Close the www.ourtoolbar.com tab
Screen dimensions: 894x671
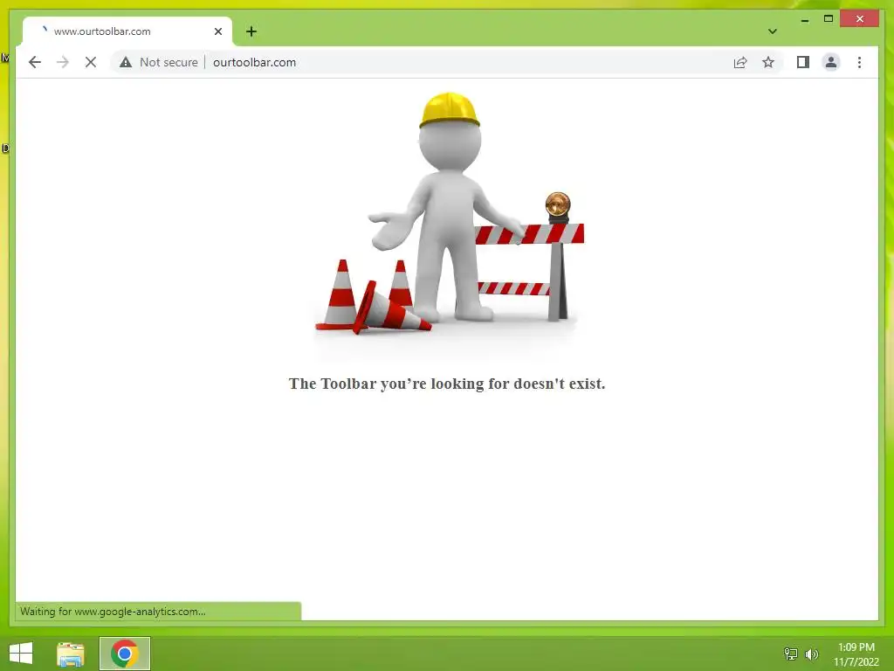[x=217, y=31]
